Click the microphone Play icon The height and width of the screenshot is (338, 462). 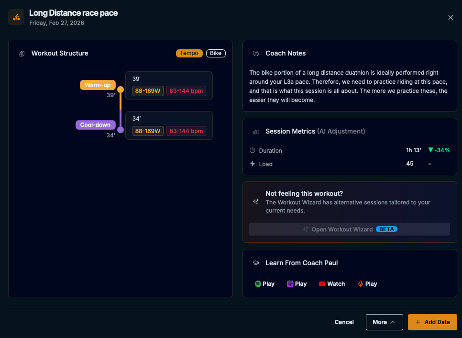pyautogui.click(x=361, y=284)
